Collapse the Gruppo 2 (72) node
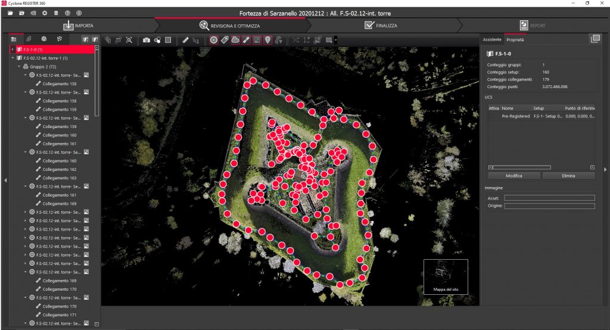Screen dimensions: 610x330 click(x=19, y=67)
